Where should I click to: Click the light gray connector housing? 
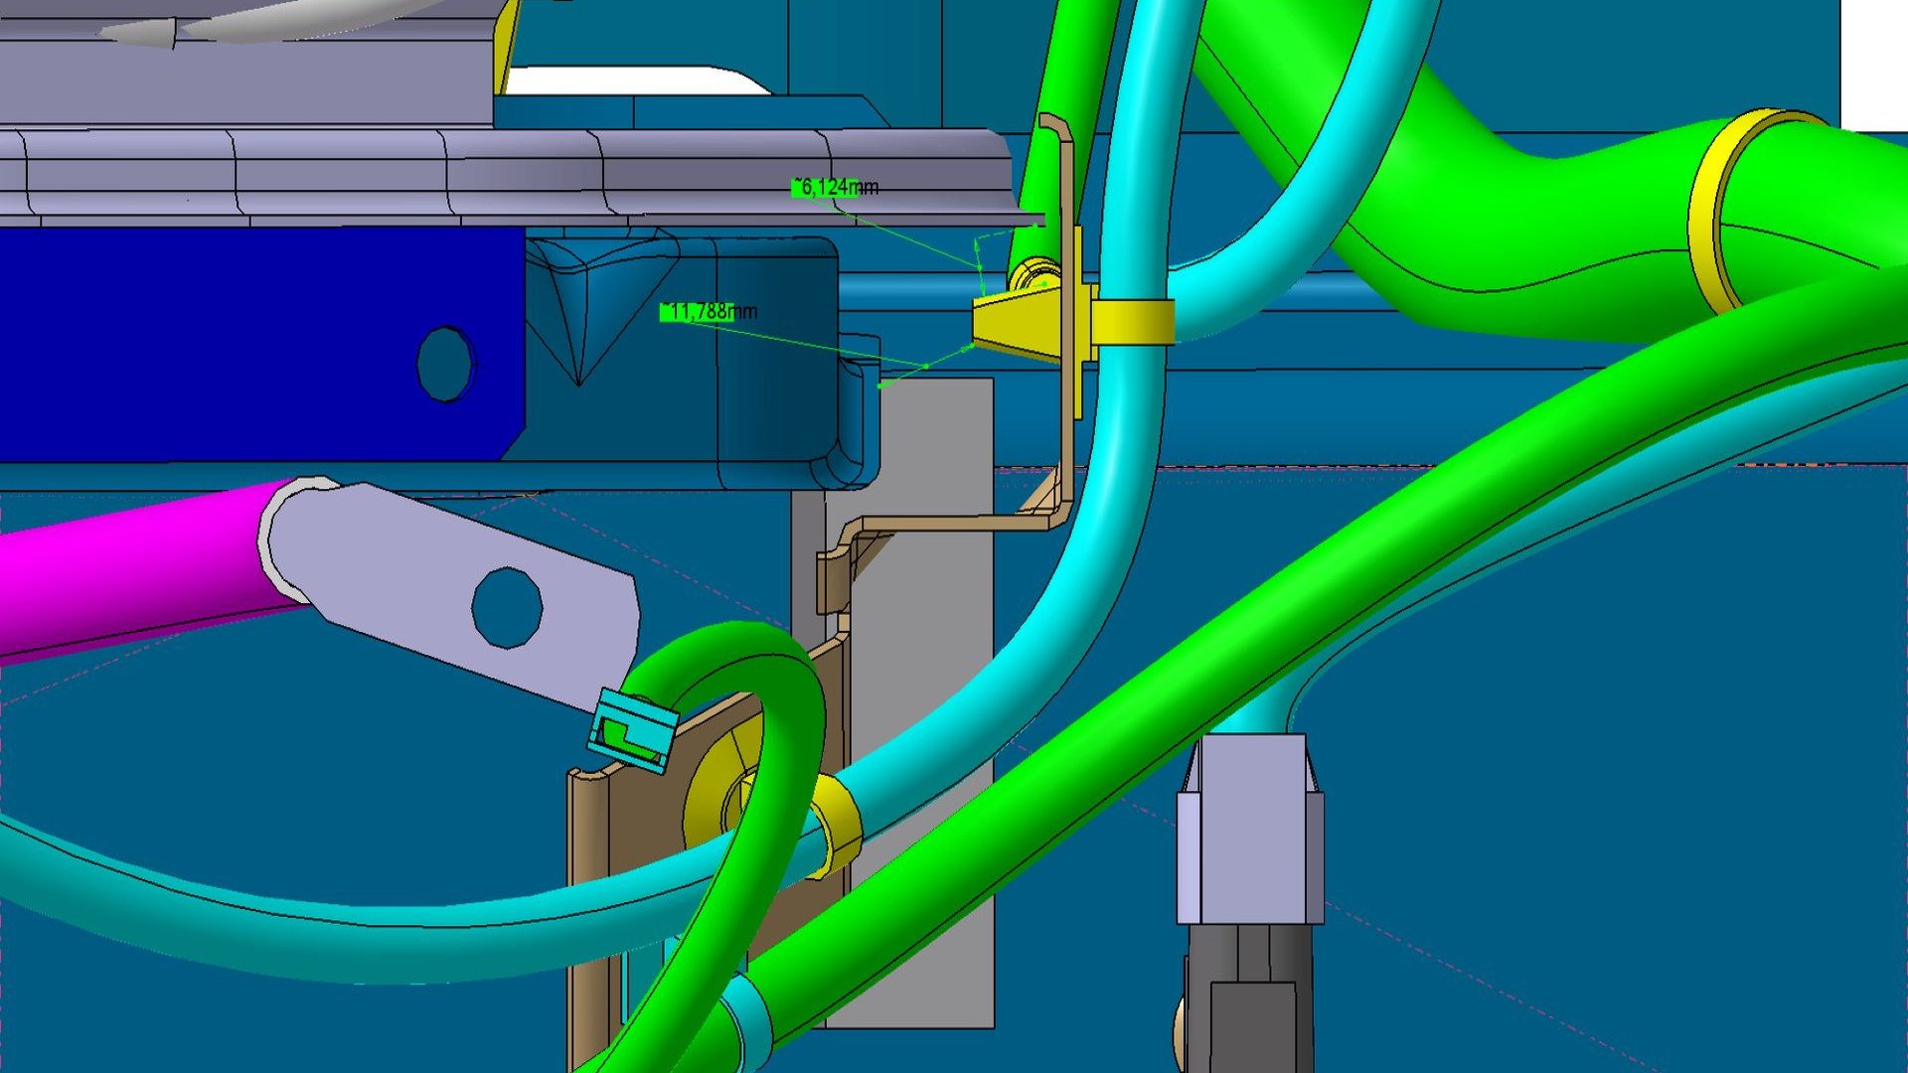(x=1249, y=830)
